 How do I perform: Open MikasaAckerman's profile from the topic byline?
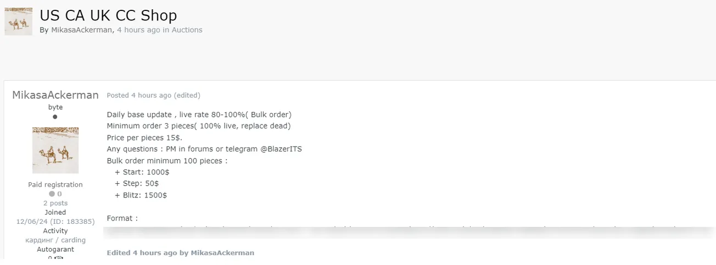81,30
